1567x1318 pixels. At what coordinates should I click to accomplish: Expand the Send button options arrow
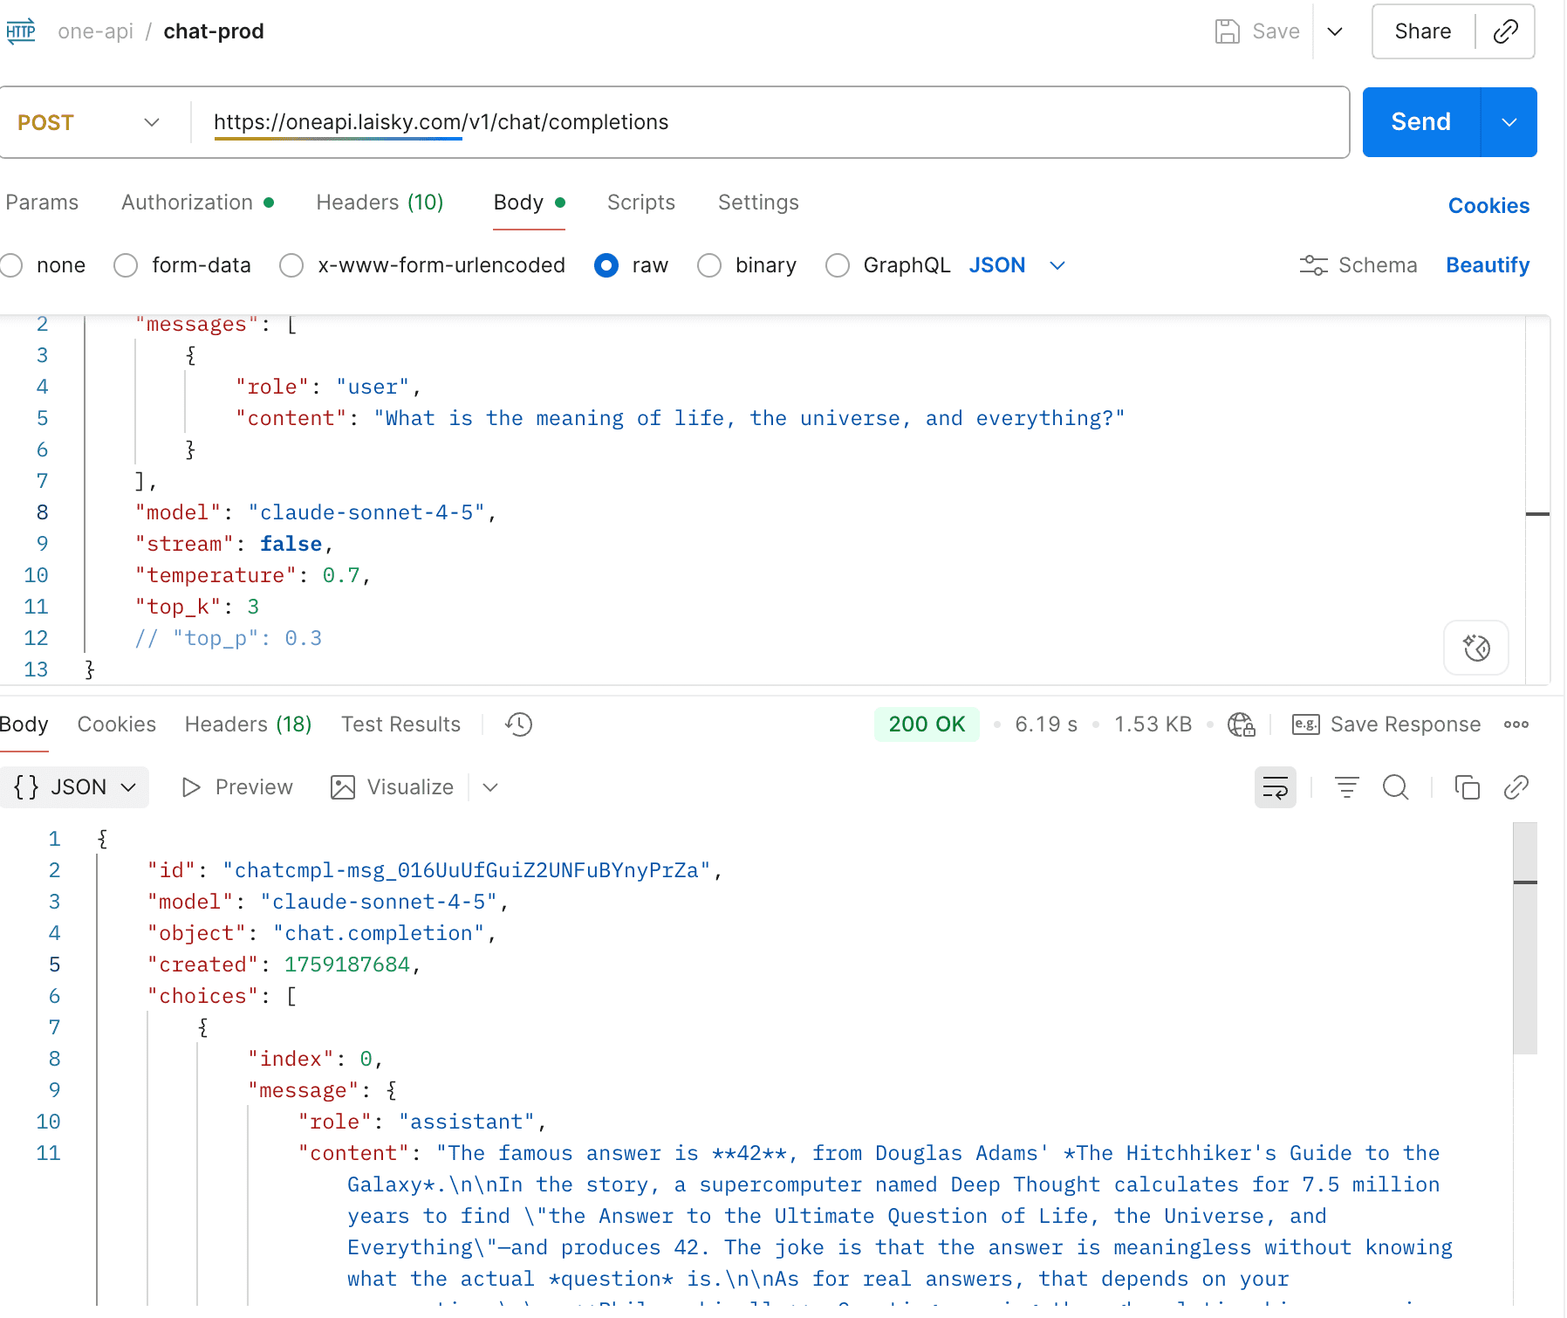[1509, 123]
